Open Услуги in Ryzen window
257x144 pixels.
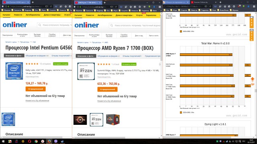tap(139, 15)
